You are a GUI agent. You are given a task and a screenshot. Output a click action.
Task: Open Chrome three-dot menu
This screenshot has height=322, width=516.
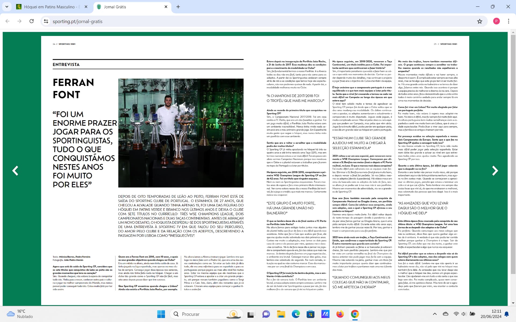coord(508,21)
